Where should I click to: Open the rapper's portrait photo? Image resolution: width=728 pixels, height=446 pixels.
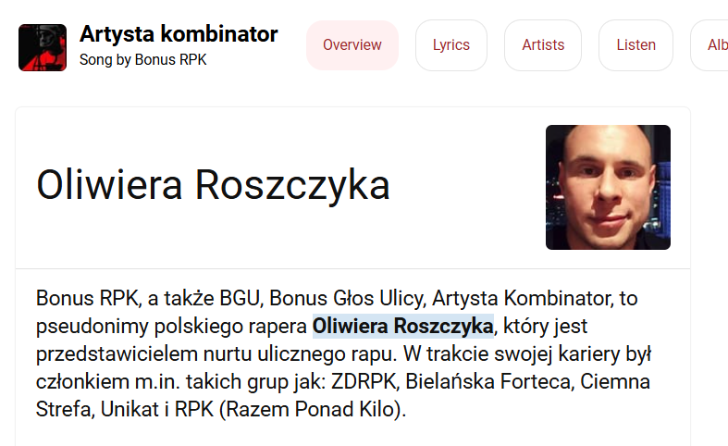click(608, 187)
